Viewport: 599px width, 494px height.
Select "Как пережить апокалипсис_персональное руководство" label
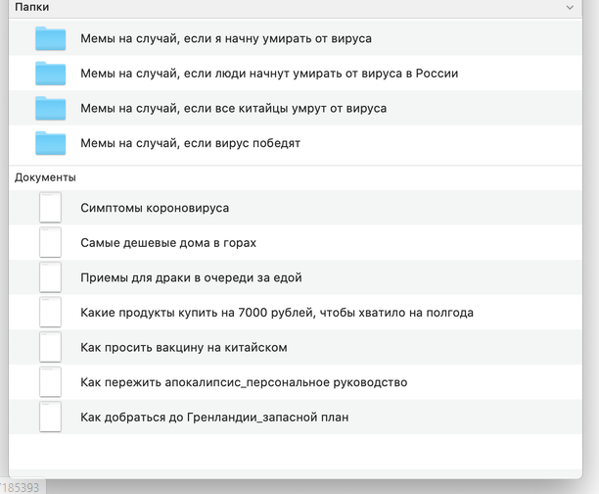point(244,382)
